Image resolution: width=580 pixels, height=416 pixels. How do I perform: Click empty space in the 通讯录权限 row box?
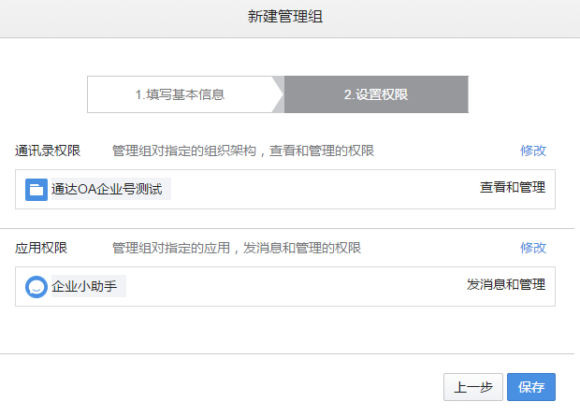[x=318, y=189]
